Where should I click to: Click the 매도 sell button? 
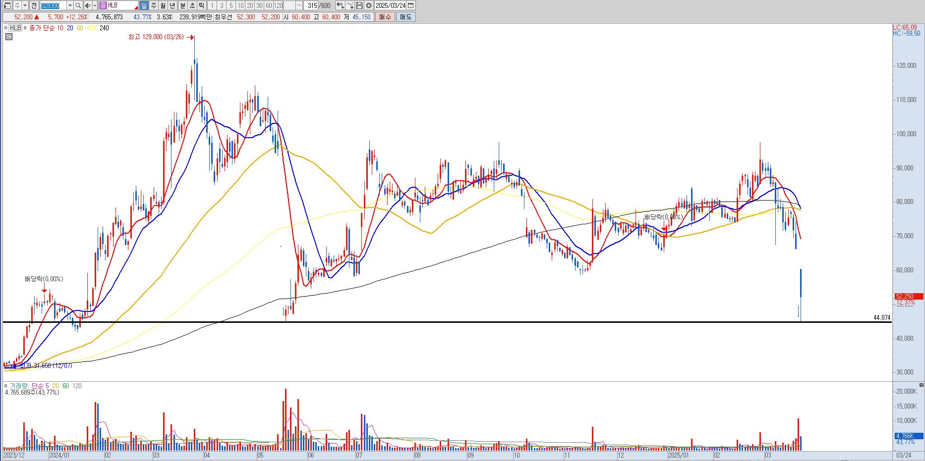pos(405,17)
